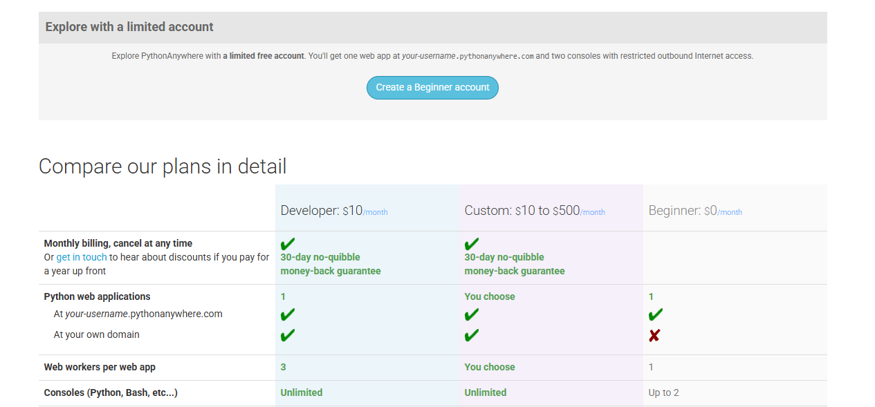
Task: Click the Compare our plans in detail heading
Action: point(163,166)
